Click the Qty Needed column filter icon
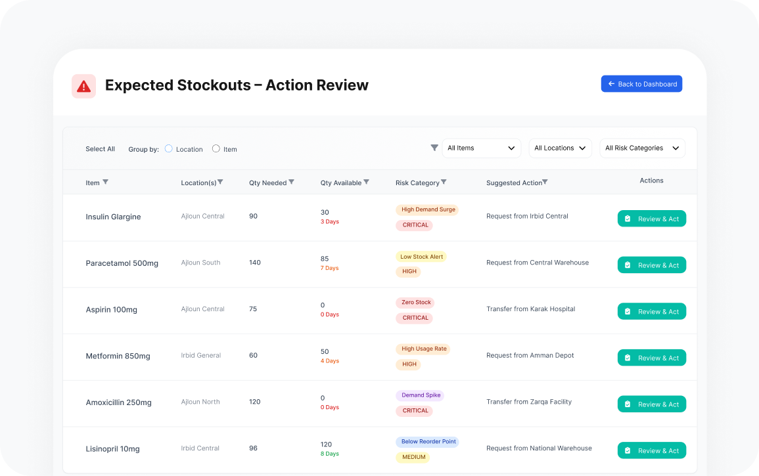 click(x=291, y=182)
